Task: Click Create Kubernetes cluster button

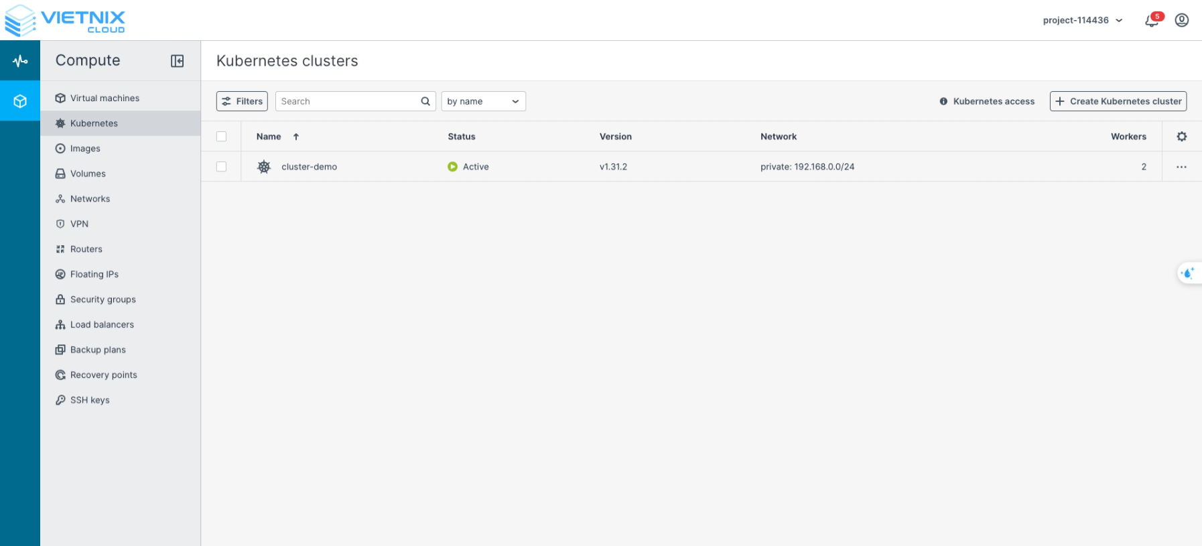Action: [1118, 101]
